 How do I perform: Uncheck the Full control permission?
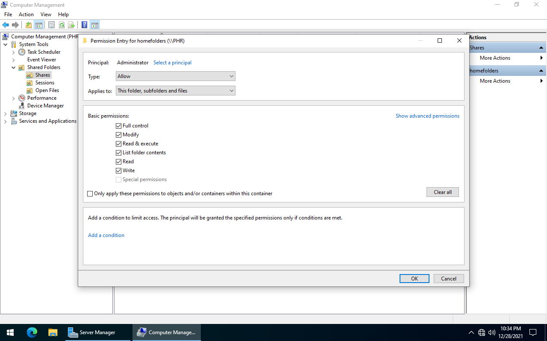[x=118, y=126]
